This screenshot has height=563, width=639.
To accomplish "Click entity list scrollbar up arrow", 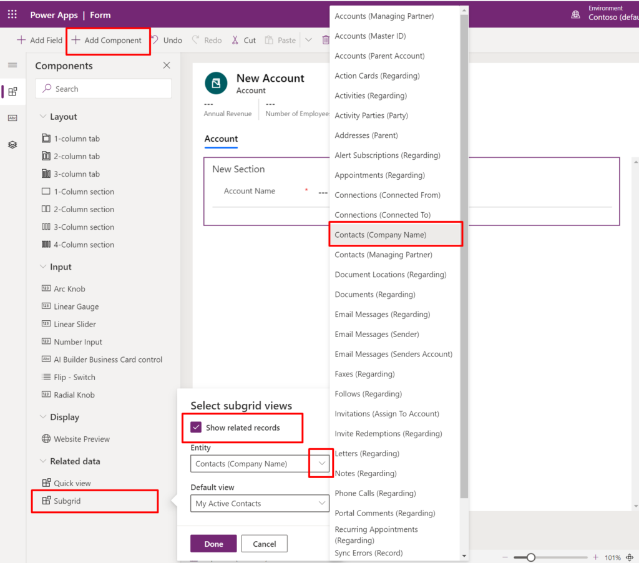I will coord(464,10).
